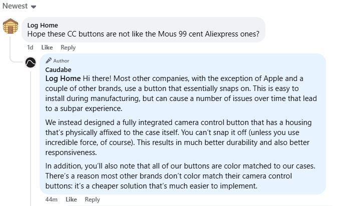Open Caudabe author name link
339x206 pixels.
(x=58, y=69)
